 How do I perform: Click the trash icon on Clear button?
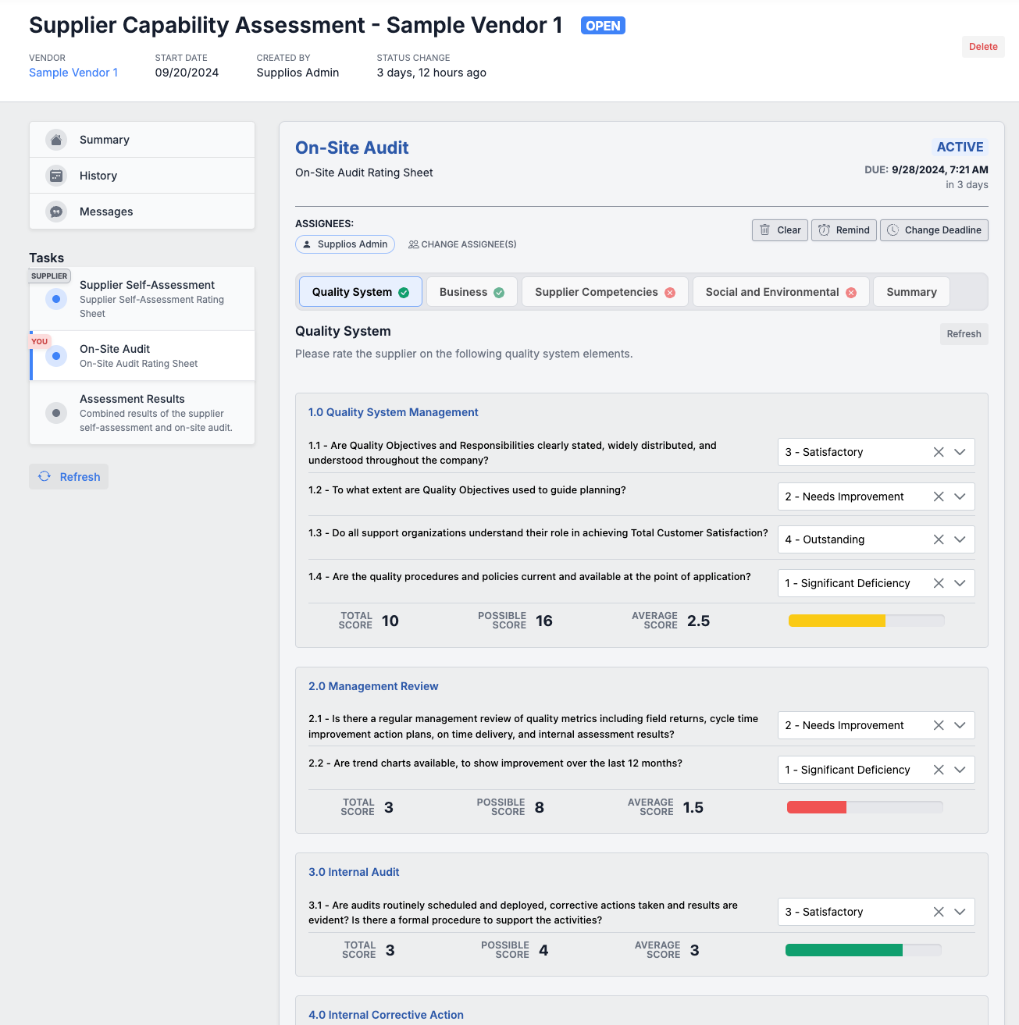click(764, 230)
